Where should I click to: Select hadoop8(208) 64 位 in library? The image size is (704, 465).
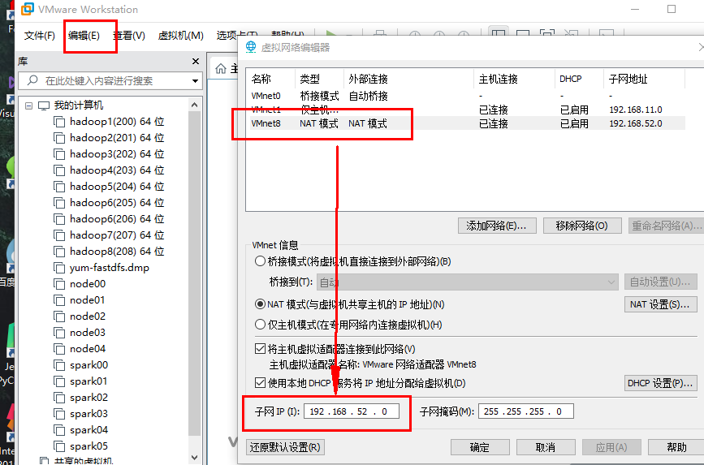pyautogui.click(x=117, y=252)
